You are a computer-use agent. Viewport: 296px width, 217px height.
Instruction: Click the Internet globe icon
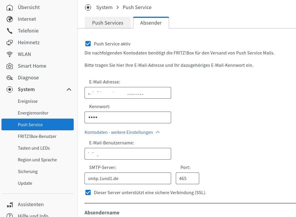(x=10, y=19)
